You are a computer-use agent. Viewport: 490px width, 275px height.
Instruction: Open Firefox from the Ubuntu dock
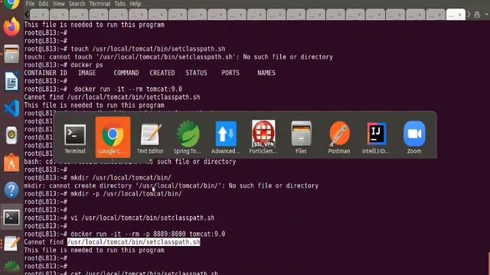coord(11,27)
